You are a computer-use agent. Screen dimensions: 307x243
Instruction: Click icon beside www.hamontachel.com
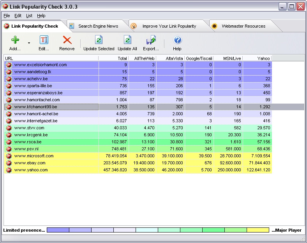[x=9, y=100]
